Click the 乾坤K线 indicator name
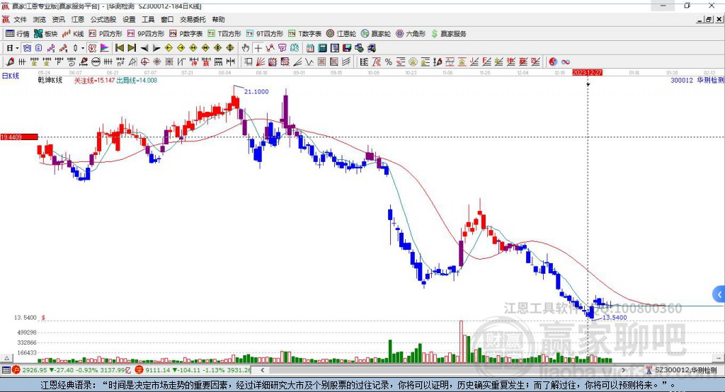Viewport: 725px width, 392px height. click(50, 81)
